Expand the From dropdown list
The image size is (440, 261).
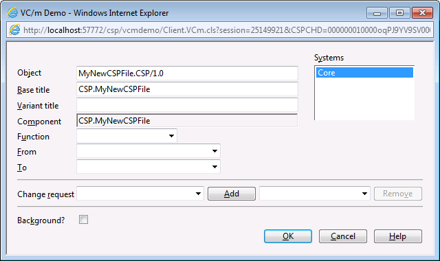click(x=148, y=151)
